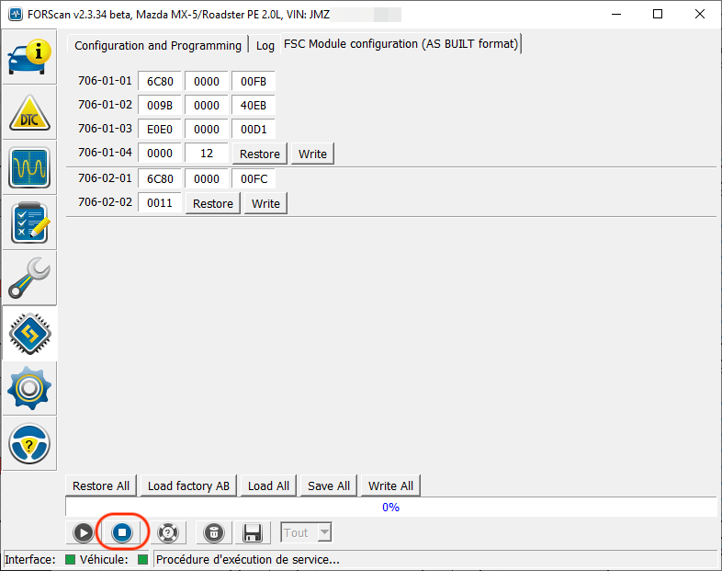The height and width of the screenshot is (571, 722).
Task: Click the FORScan title bar app icon
Action: tap(16, 15)
